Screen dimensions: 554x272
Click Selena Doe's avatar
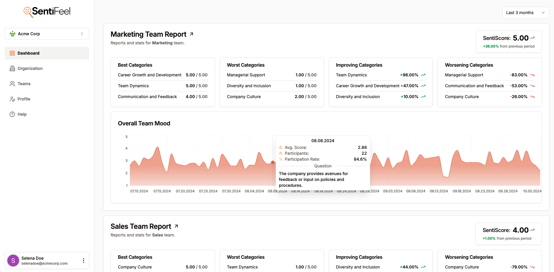tap(13, 260)
